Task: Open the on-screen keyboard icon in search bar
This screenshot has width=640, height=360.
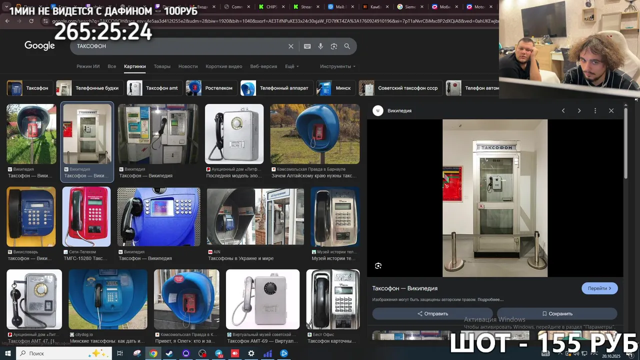Action: click(x=307, y=46)
